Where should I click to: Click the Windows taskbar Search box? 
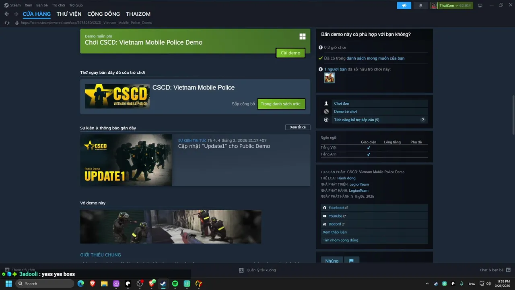click(44, 284)
